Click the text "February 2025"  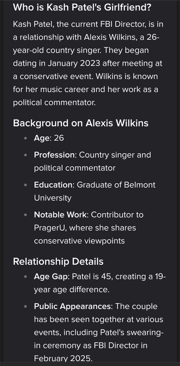63,359
